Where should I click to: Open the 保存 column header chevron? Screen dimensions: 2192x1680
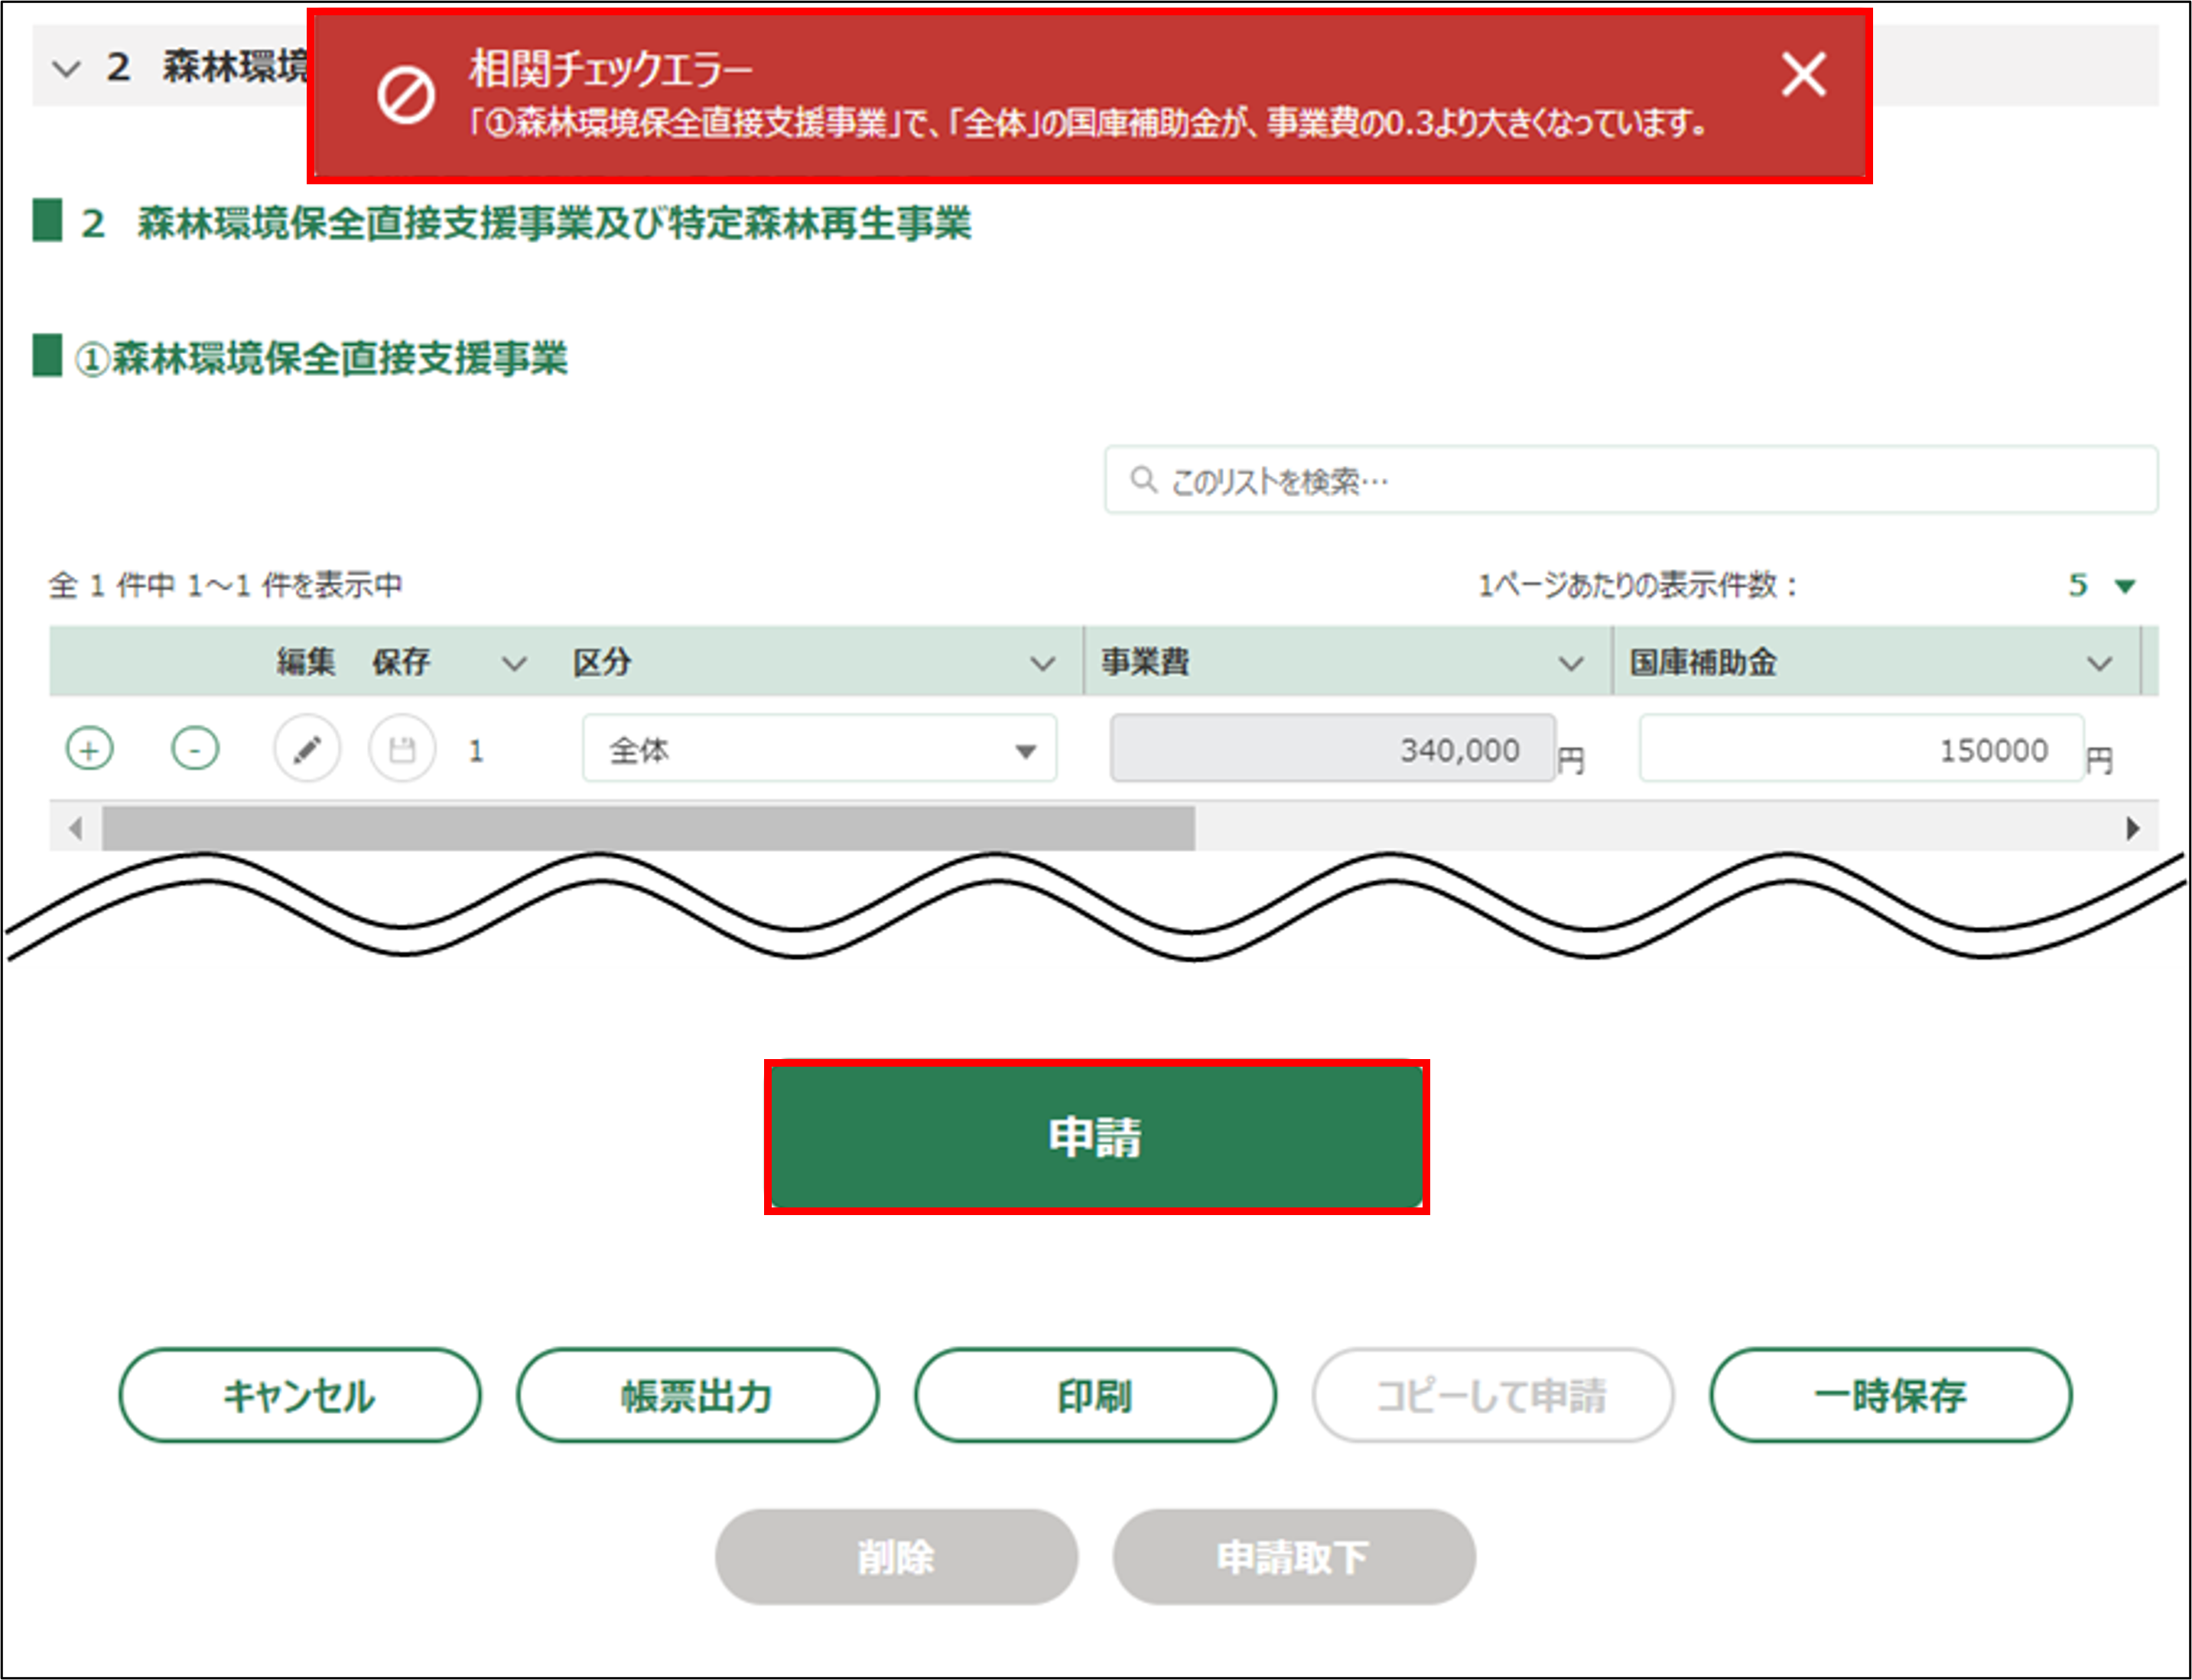[x=514, y=662]
